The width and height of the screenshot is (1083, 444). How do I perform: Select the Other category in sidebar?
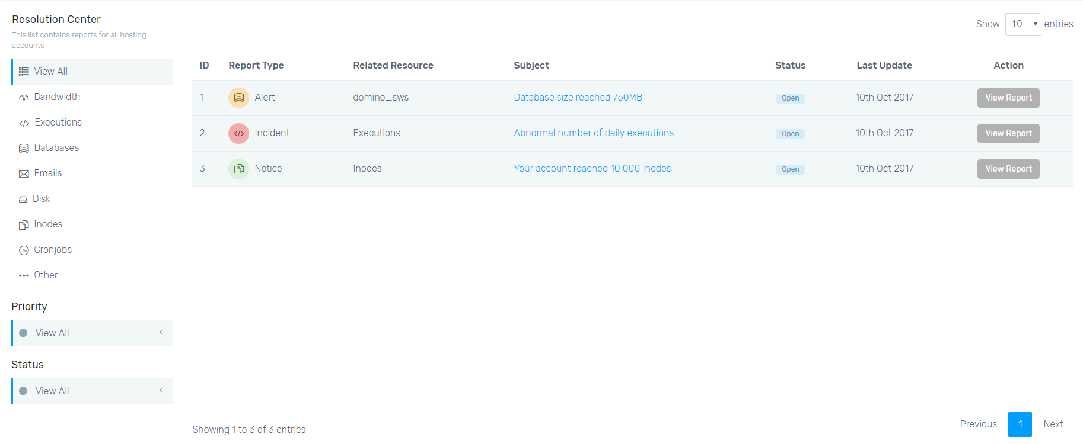pyautogui.click(x=46, y=275)
